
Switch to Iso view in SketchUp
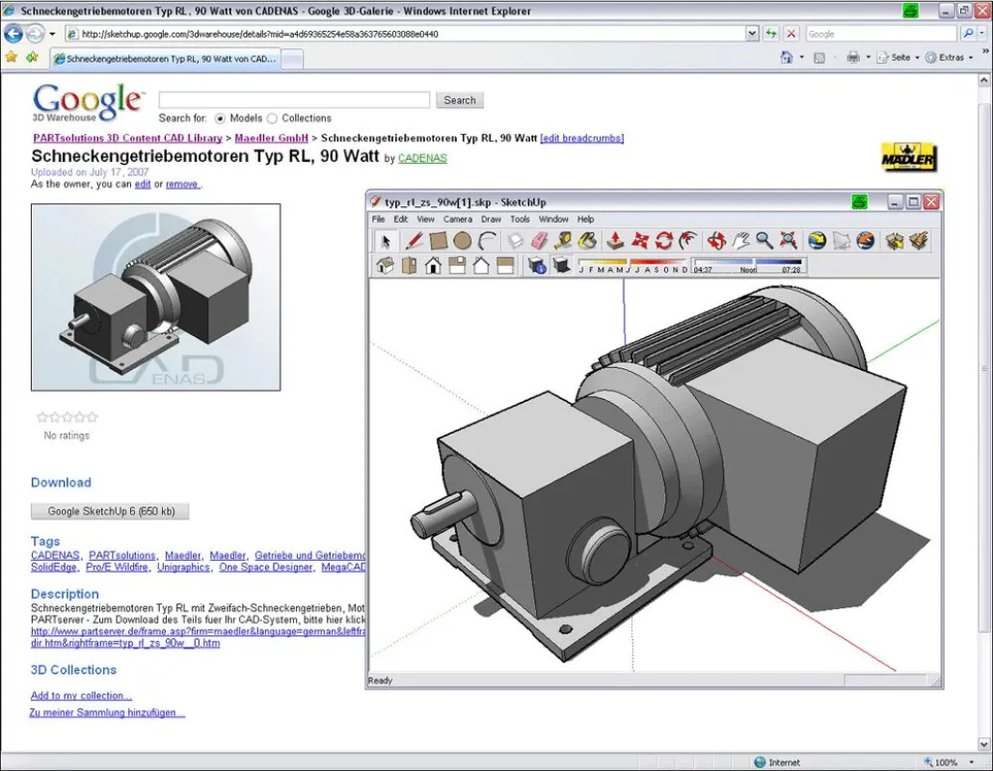[385, 265]
